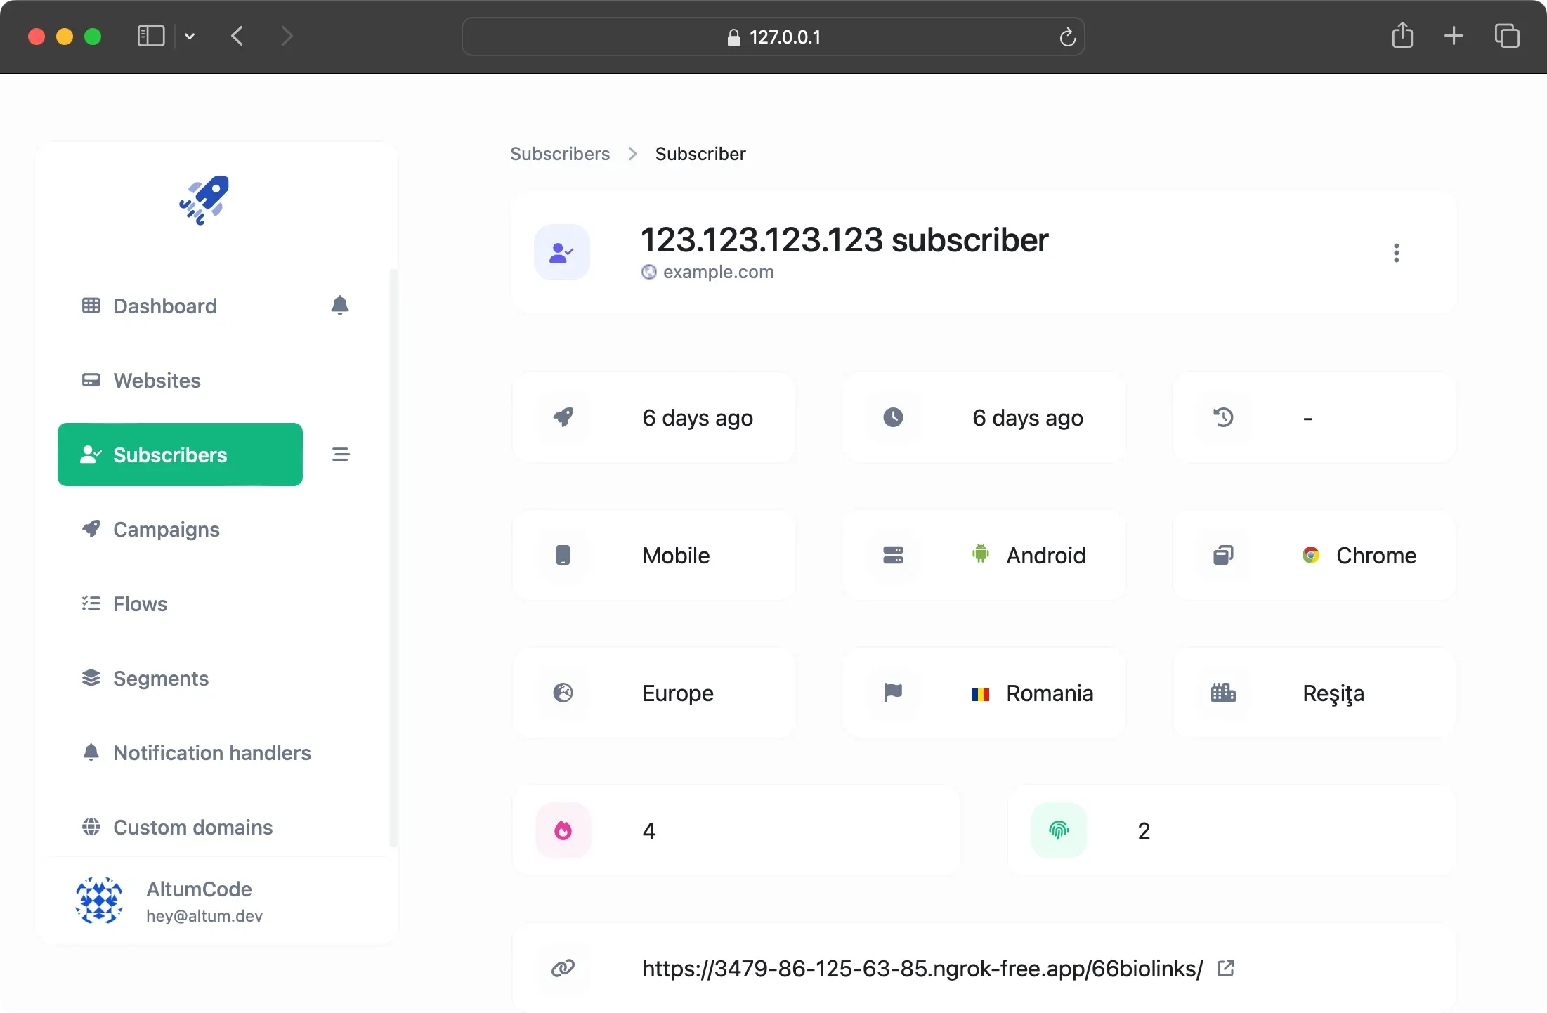This screenshot has height=1013, width=1547.
Task: Open the subscriber filter options beside Subscribers
Action: [x=341, y=454]
